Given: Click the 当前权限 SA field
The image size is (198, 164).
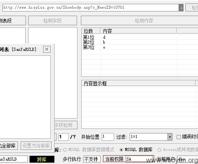Looking at the screenshot, I should (140, 159).
